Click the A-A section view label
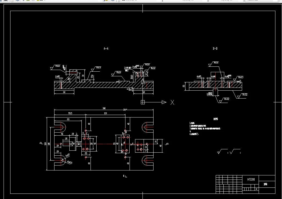 [106, 49]
